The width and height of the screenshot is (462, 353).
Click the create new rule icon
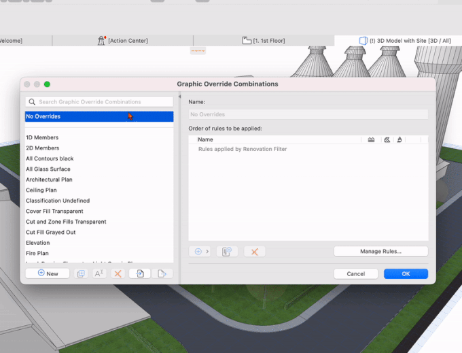(227, 252)
